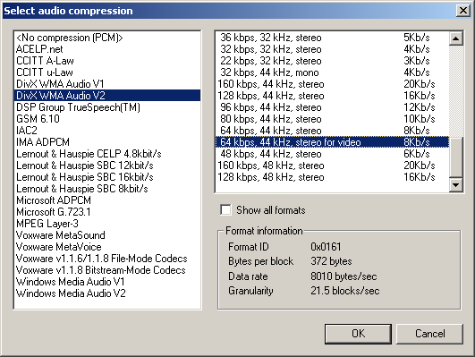Choose Microsoft ADPCM codec

107,200
